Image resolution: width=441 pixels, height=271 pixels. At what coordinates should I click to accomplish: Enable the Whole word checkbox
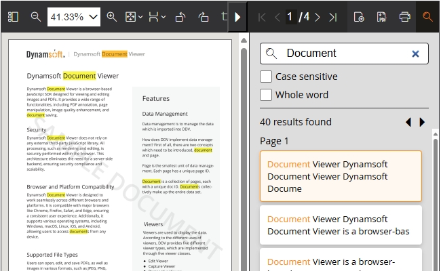[x=267, y=95]
